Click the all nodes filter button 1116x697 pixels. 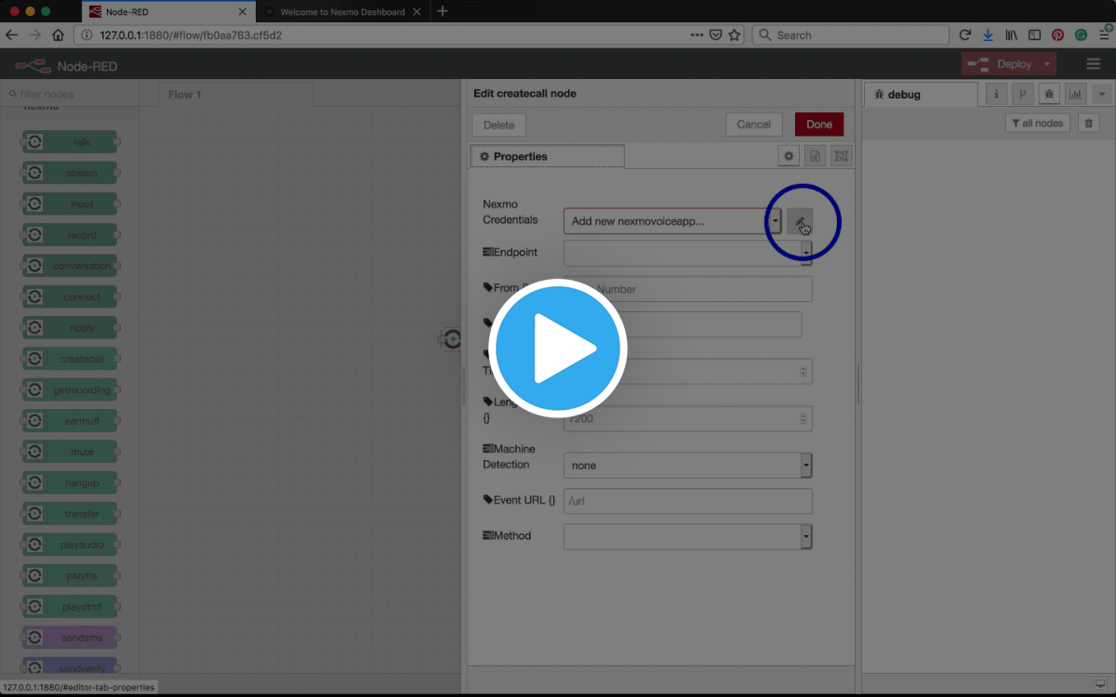point(1037,124)
